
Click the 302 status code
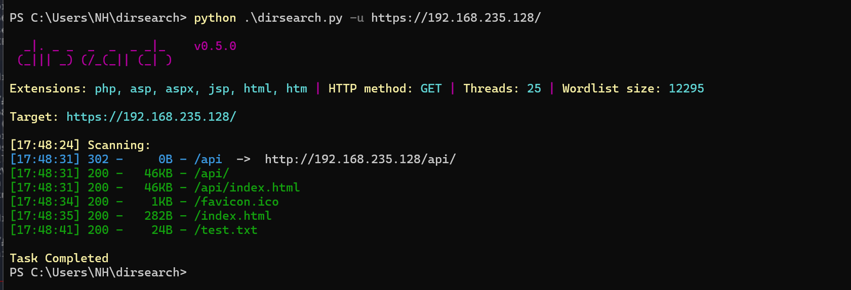[x=98, y=159]
